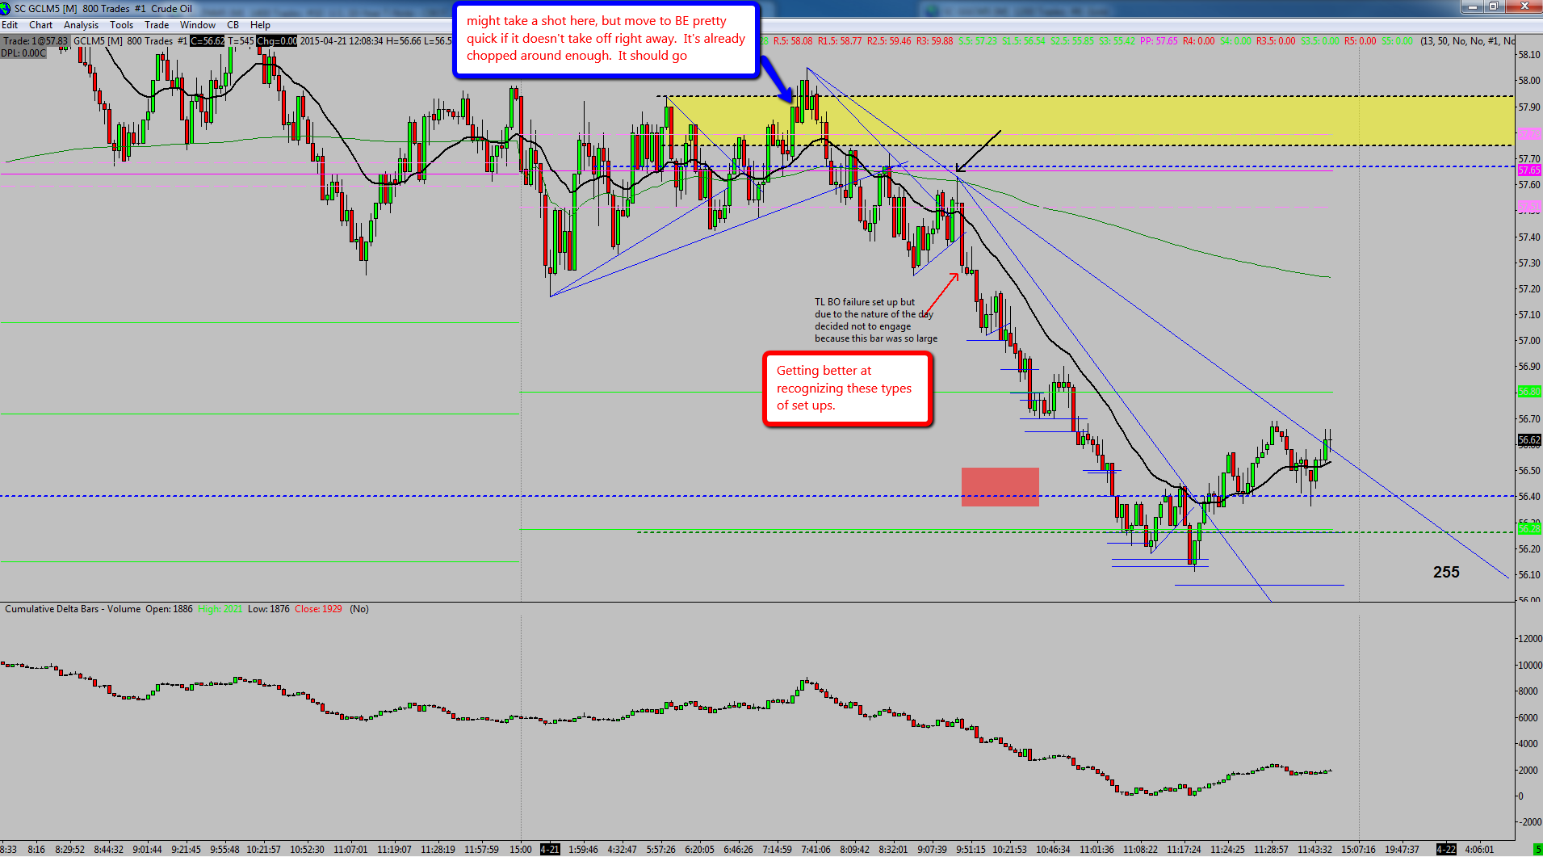Click the 57.00 label on the price scale
Image resolution: width=1543 pixels, height=857 pixels.
coord(1529,341)
